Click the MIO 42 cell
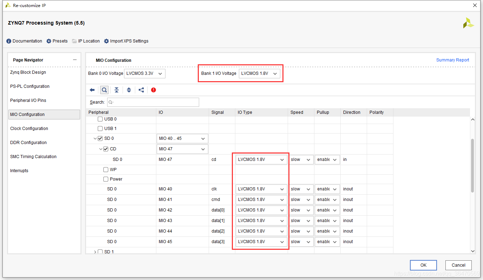Image resolution: width=483 pixels, height=280 pixels. point(182,210)
